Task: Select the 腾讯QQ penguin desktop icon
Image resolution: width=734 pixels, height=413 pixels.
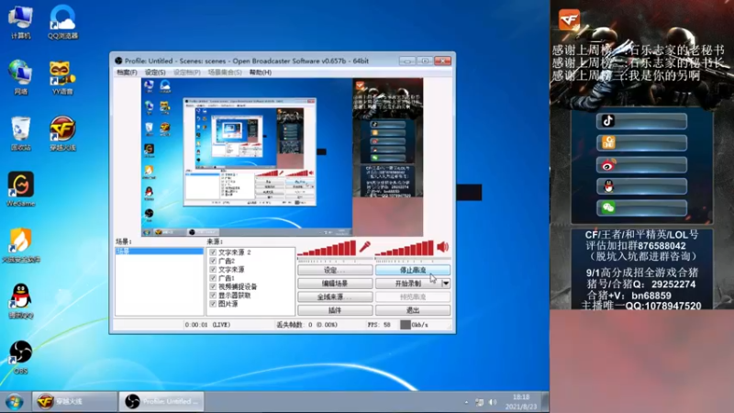Action: pyautogui.click(x=20, y=301)
